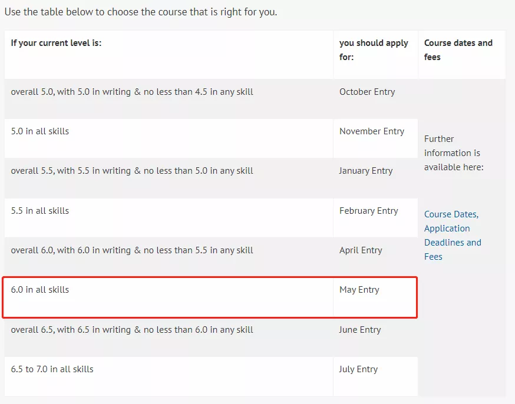Click 'overall 5.5, with 5.5 in writing' row
The height and width of the screenshot is (404, 515).
[x=169, y=178]
